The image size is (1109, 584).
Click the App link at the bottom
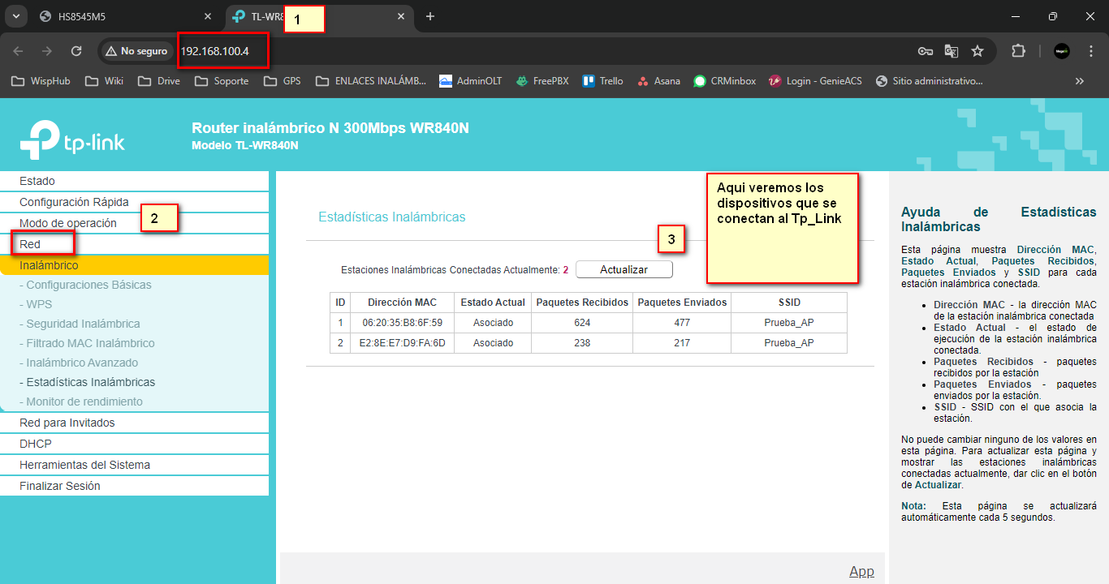tap(861, 571)
